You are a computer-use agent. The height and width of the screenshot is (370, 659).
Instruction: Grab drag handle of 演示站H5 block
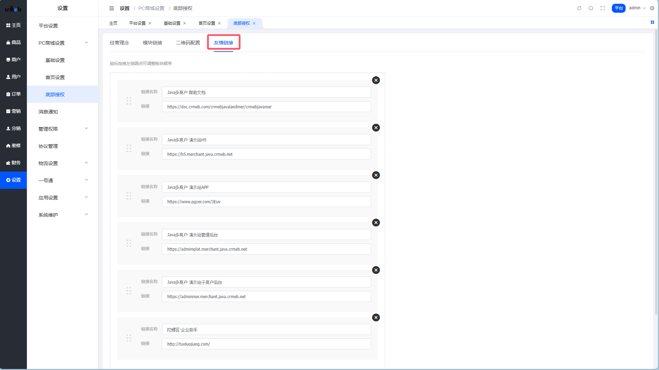coord(129,148)
